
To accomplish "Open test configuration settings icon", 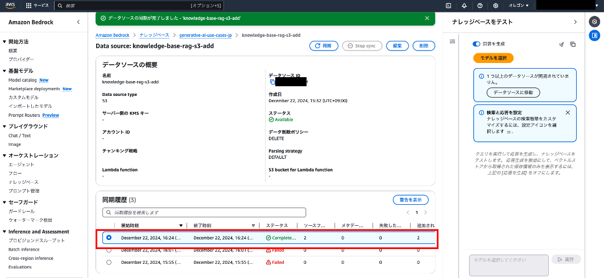I will point(453,41).
